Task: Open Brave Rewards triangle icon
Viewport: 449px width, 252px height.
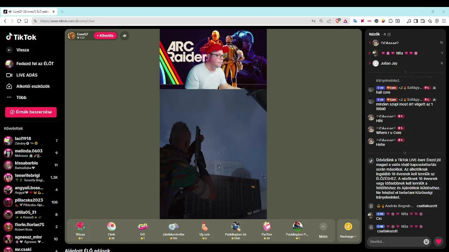Action: pos(346,21)
